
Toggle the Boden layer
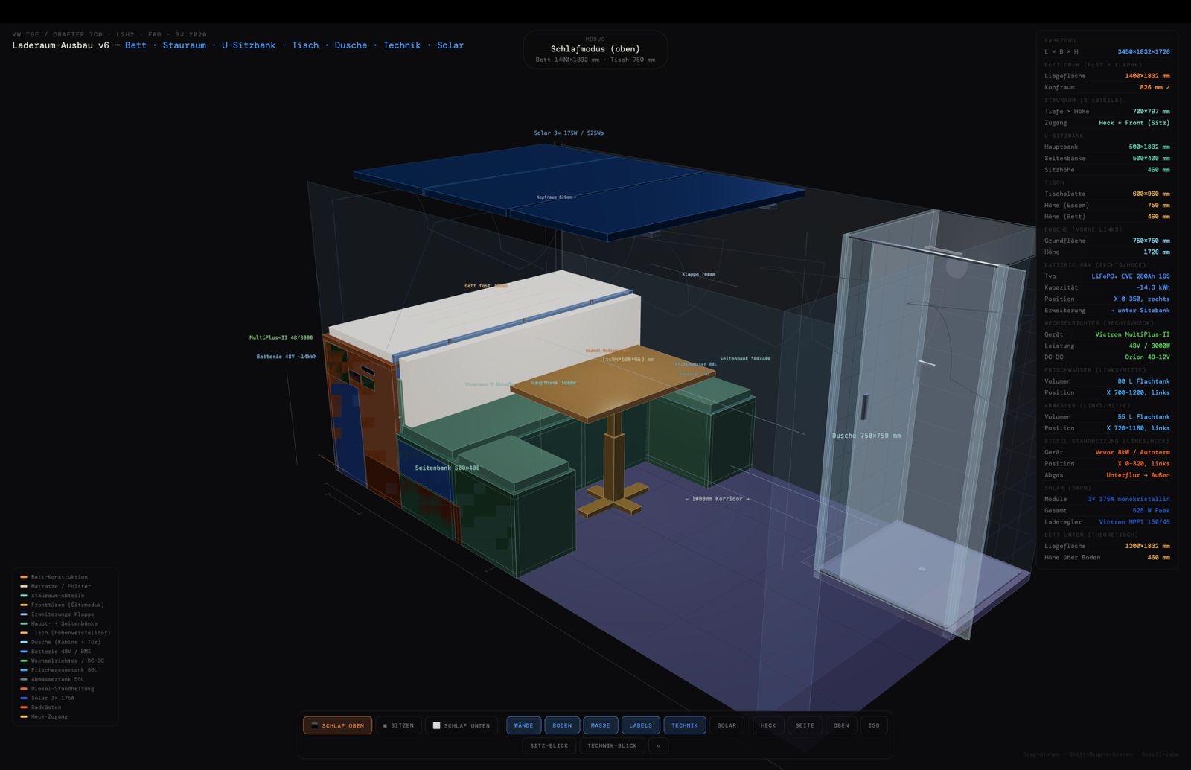(562, 725)
